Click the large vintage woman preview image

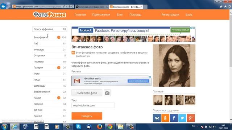174,65
